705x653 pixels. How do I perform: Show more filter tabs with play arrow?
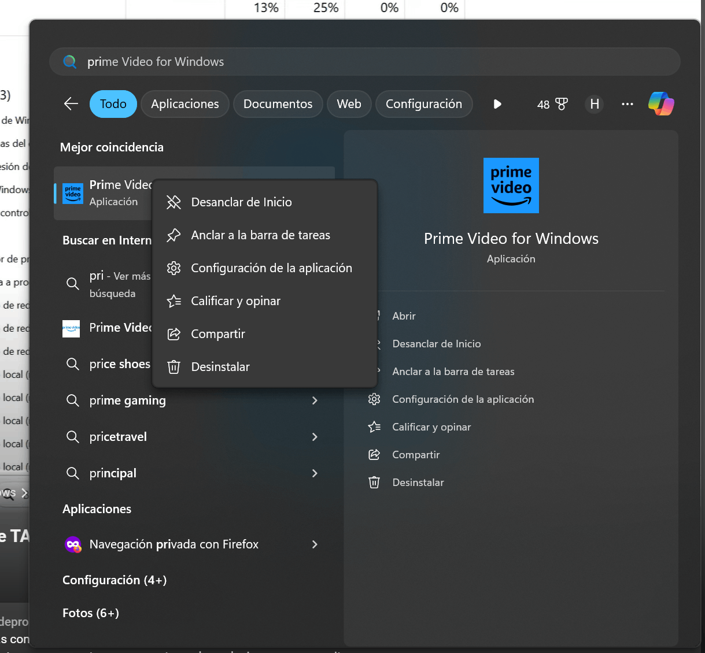tap(497, 104)
